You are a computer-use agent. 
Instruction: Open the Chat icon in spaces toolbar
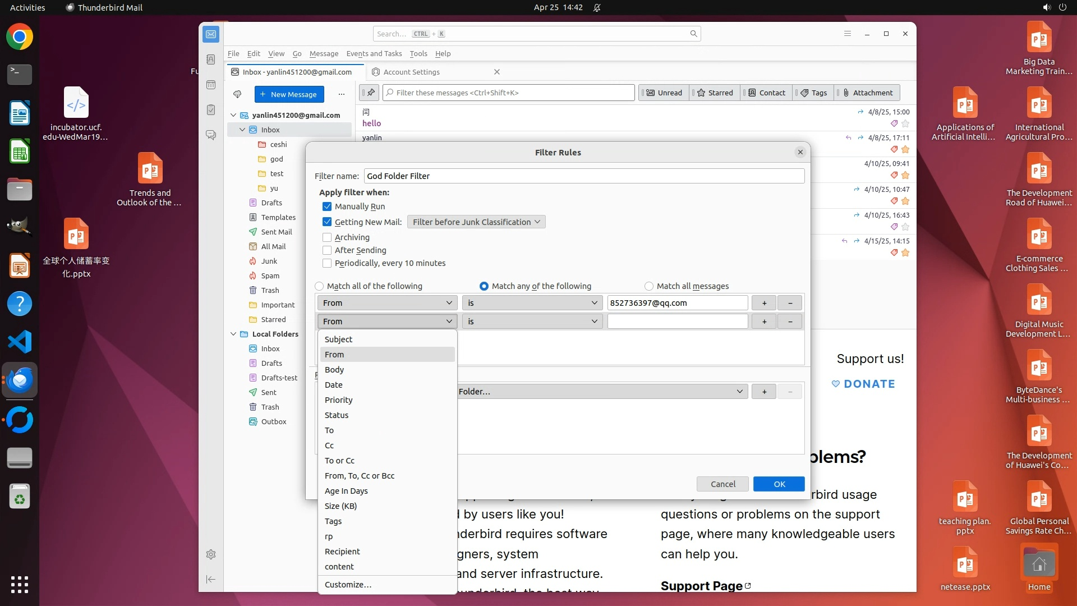(211, 135)
